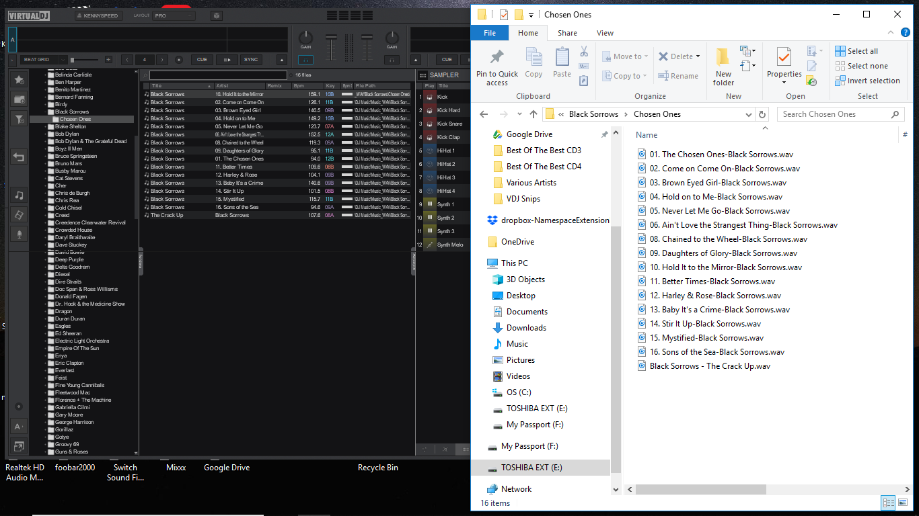Click the Cut scissors icon in ribbon
Viewport: 919px width, 516px height.
pos(584,52)
